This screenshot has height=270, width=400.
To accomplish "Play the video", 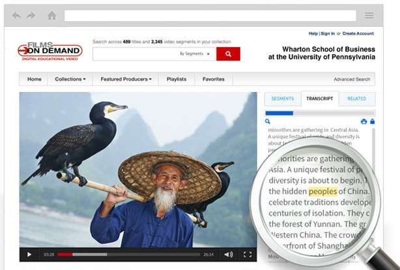I will [x=29, y=254].
